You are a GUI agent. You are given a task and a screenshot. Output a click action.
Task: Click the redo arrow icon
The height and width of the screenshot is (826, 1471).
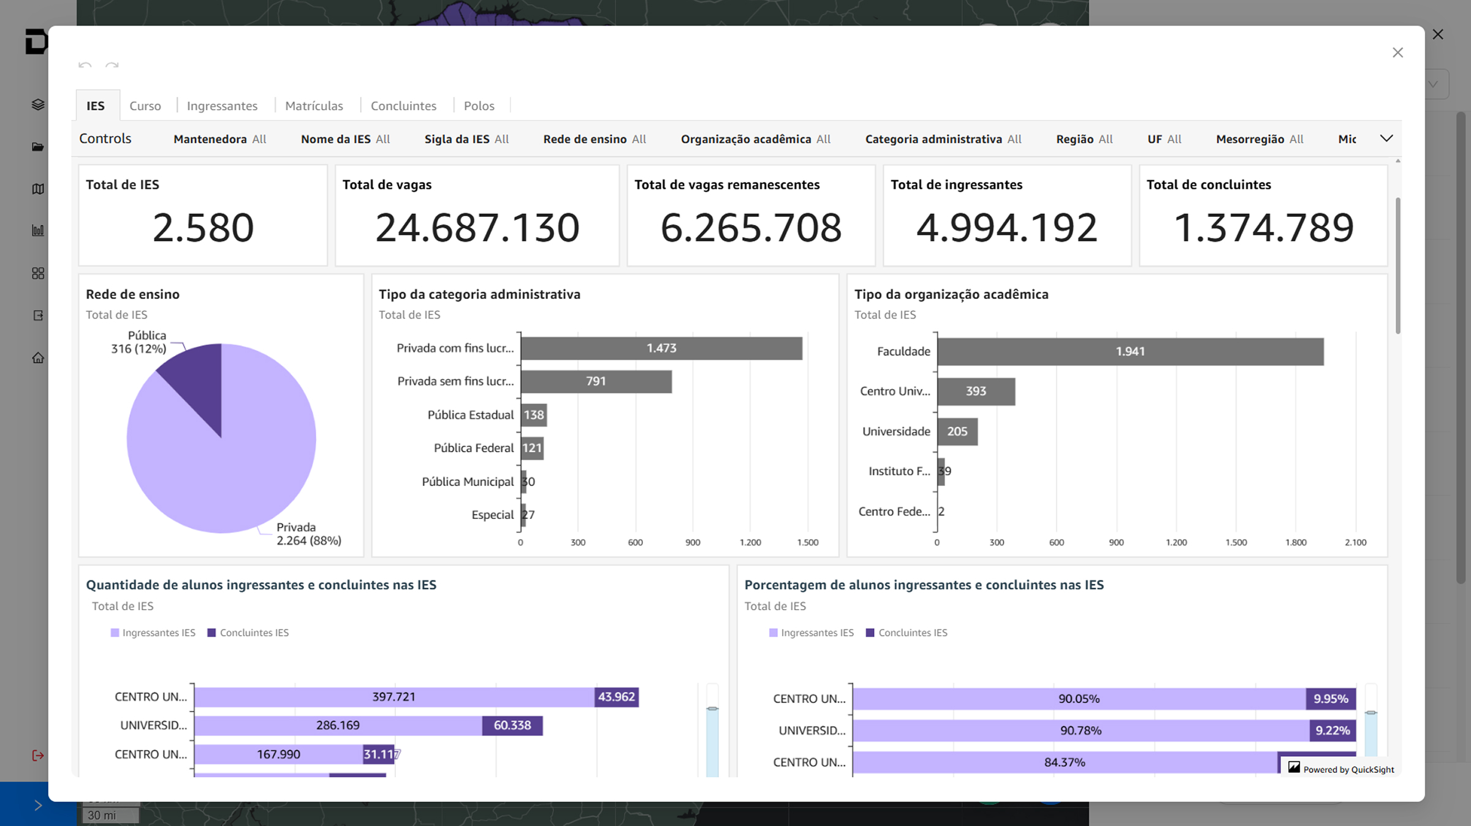[x=112, y=65]
